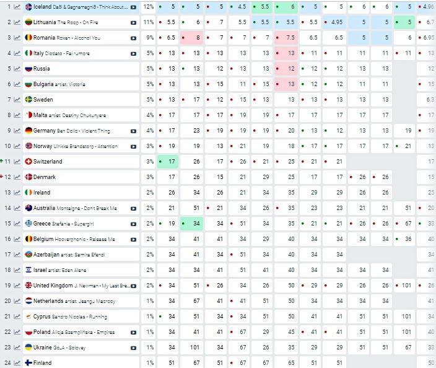Play the video for Italy's Fai rumore
Image resolution: width=436 pixels, height=368 pixels.
coord(134,54)
